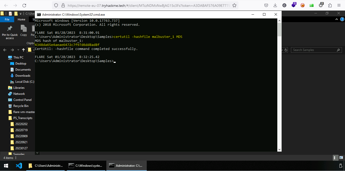Click the Copy button in ribbon

[23, 31]
